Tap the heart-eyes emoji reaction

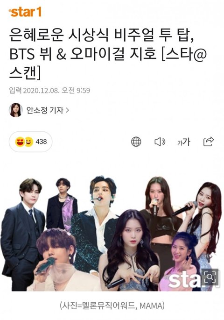point(20,142)
